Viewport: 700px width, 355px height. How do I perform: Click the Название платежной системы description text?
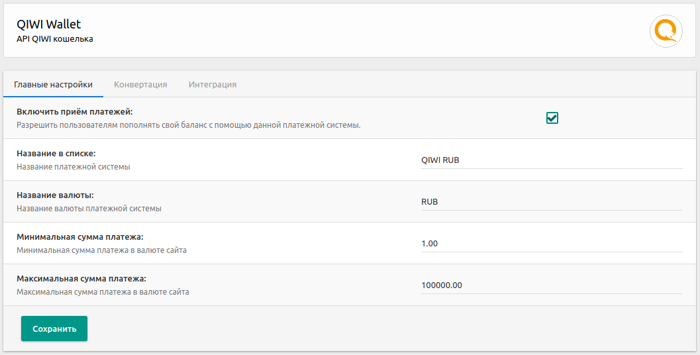pyautogui.click(x=73, y=167)
